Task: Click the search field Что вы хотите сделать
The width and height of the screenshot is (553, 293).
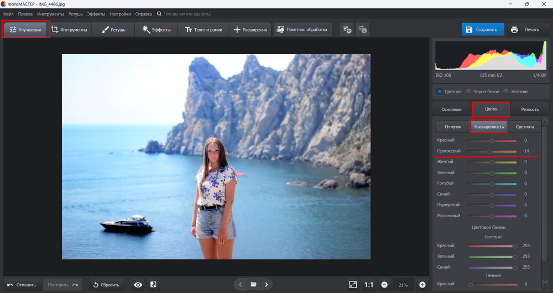Action: tap(188, 13)
